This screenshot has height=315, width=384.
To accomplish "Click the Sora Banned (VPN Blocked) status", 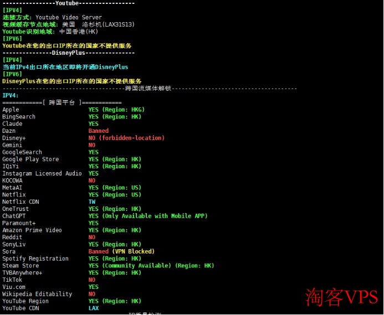I will [x=121, y=251].
